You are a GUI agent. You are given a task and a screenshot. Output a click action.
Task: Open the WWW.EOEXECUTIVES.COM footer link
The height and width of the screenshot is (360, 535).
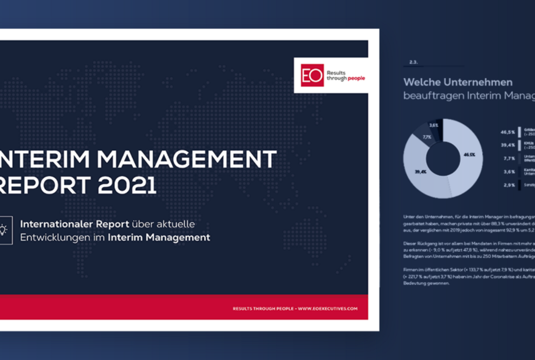pos(328,309)
